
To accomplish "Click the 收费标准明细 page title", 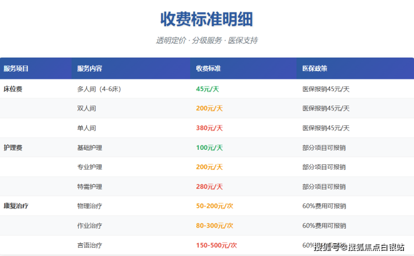I will pos(206,19).
